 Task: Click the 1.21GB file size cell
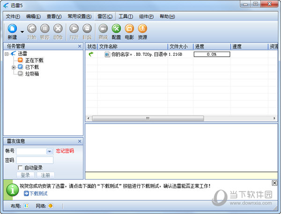[x=176, y=54]
